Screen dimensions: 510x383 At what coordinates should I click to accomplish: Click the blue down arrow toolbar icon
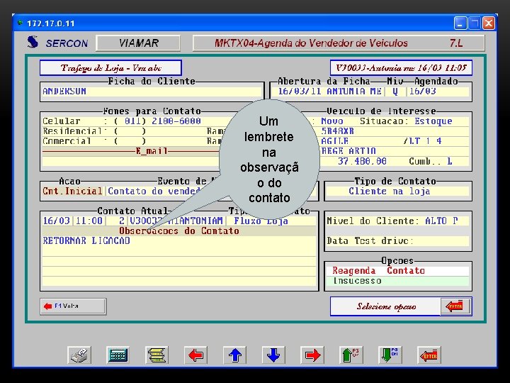(273, 355)
